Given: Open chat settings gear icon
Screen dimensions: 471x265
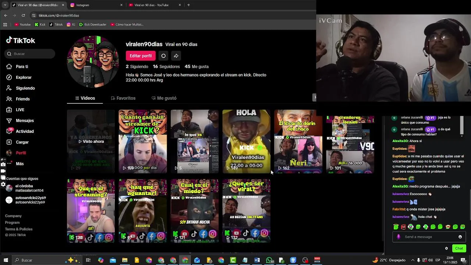Looking at the screenshot, I should [446, 248].
